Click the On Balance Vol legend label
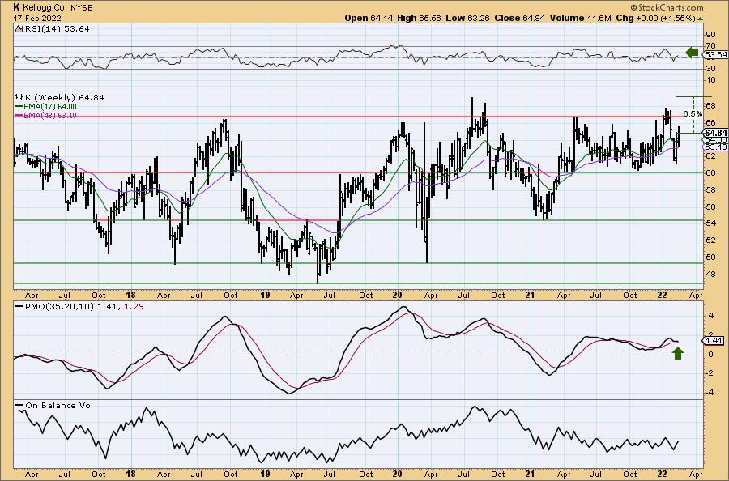This screenshot has width=729, height=481. 59,405
